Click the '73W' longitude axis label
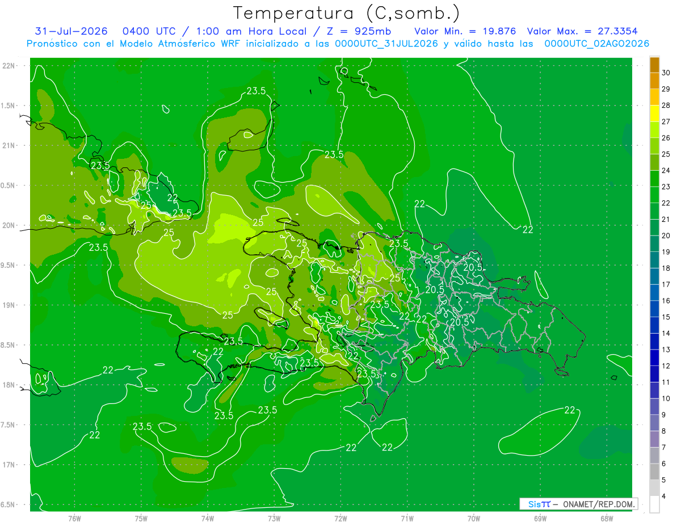Screen dimensions: 681x526 click(x=274, y=519)
